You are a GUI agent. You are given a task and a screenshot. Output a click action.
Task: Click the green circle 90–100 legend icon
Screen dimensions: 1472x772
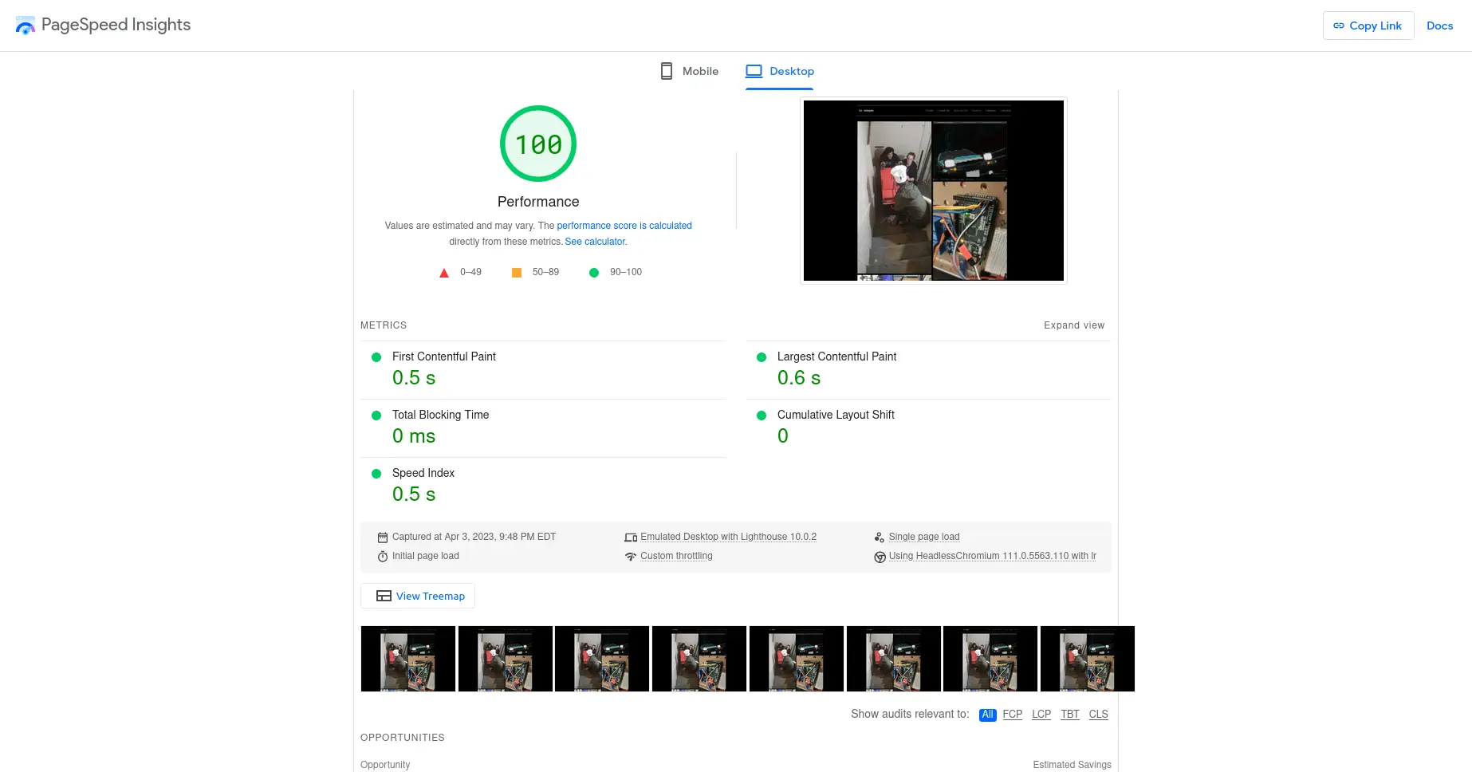(594, 273)
